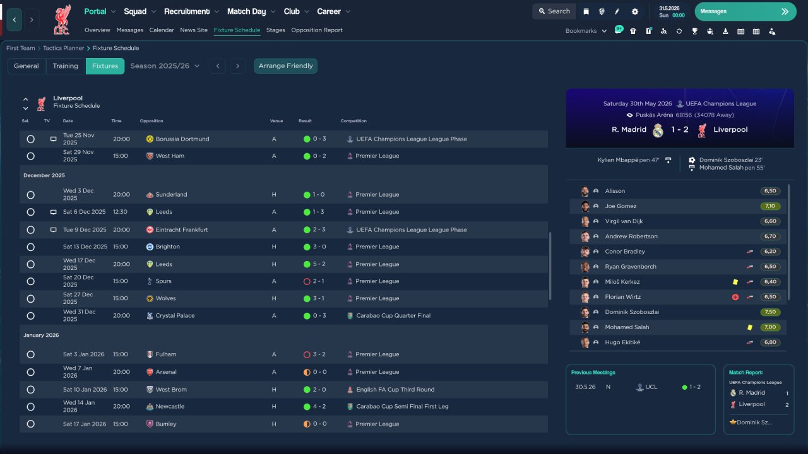Click Dominik Szoboszlai's 7,50 rating badge

pyautogui.click(x=771, y=312)
